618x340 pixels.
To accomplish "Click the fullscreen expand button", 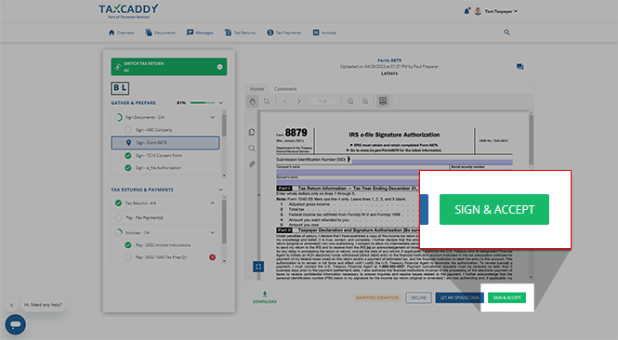I will 258,267.
